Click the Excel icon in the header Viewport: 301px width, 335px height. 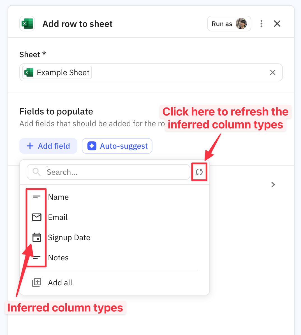point(27,24)
